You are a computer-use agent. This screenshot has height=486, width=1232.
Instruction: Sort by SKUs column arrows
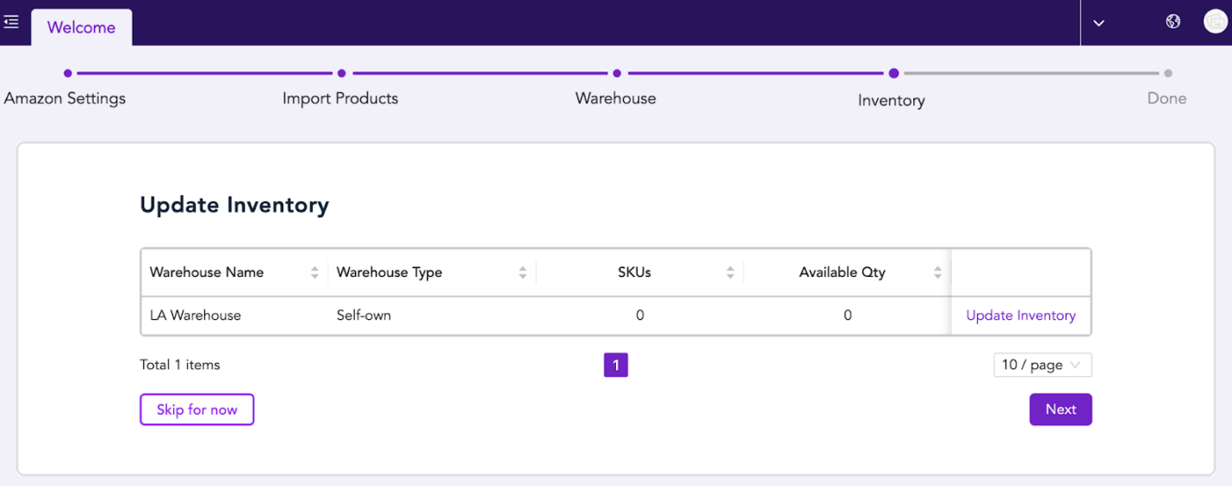pos(730,273)
